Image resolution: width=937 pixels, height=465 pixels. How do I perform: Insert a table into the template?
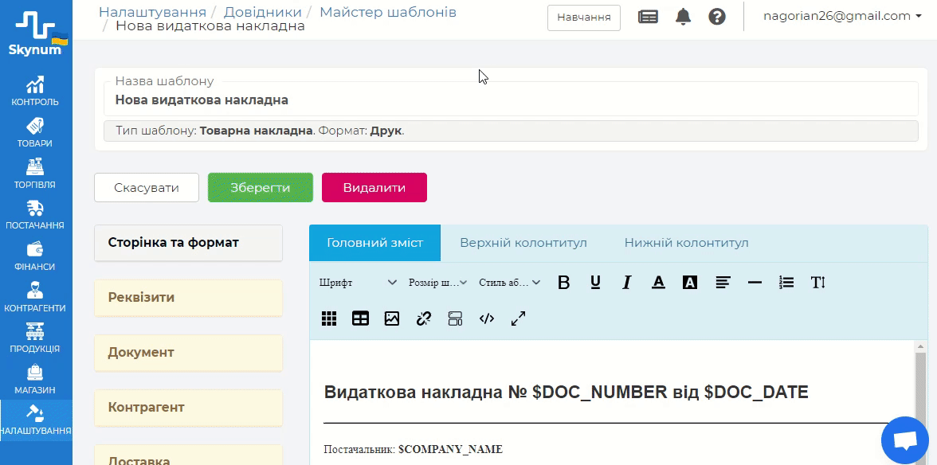360,318
